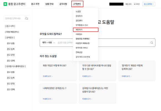
Task: Open the 나에게 알맞은 검색광고는 help card
Action: (x=58, y=94)
